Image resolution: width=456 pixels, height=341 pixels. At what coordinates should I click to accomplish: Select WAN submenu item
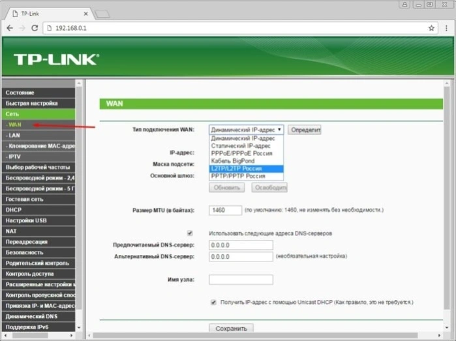click(38, 125)
